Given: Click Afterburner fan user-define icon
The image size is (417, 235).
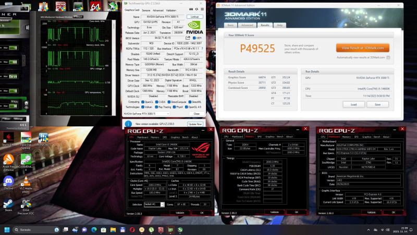Looking at the screenshot, I should point(26,104).
